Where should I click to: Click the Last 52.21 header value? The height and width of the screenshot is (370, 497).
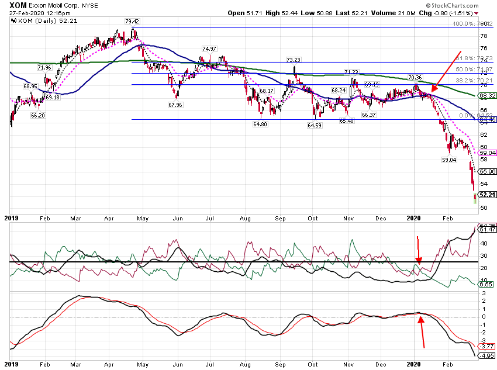coord(352,13)
